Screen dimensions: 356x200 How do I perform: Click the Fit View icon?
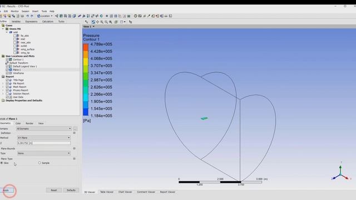click(x=110, y=22)
